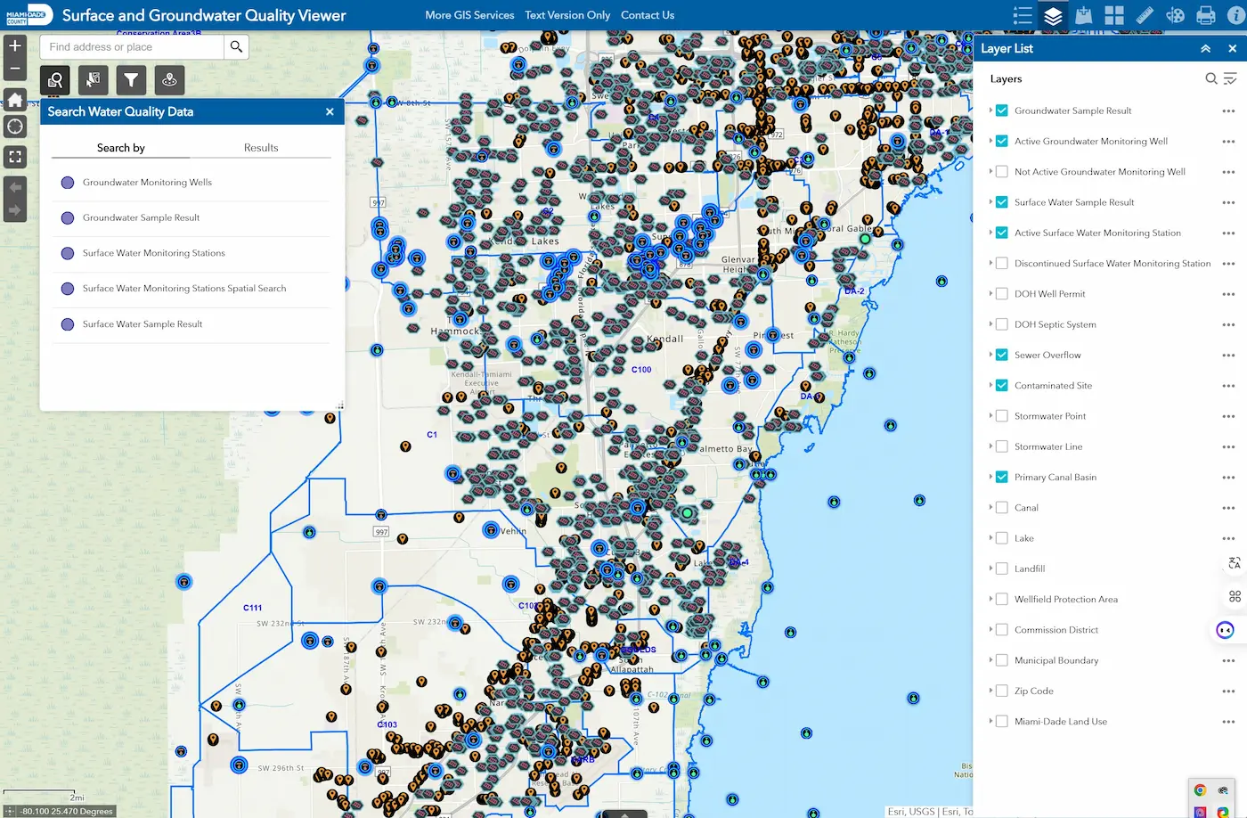The image size is (1247, 818).
Task: Zoom in with the plus button
Action: click(x=15, y=45)
